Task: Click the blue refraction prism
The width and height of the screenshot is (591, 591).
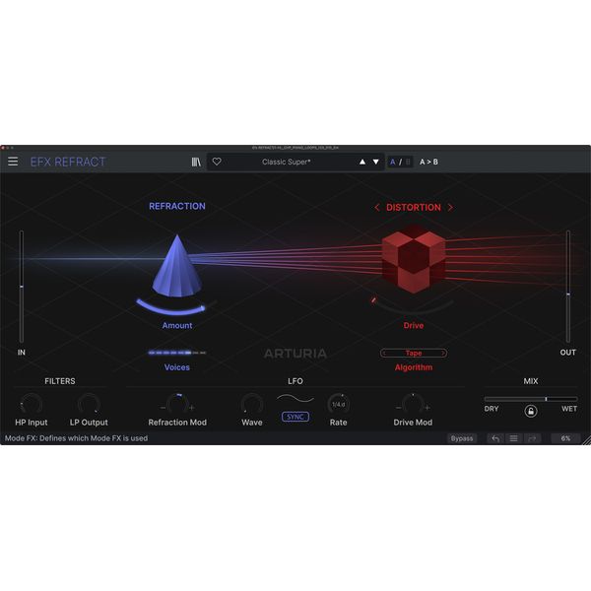Action: [x=177, y=265]
